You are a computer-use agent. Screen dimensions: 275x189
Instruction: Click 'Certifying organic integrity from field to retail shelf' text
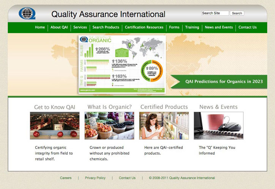click(x=54, y=153)
